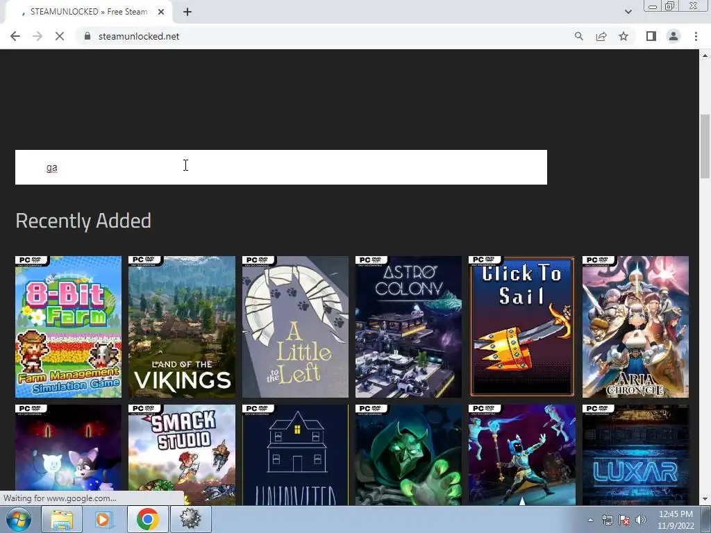Open A Little to the Left game
Image resolution: width=711 pixels, height=533 pixels.
pyautogui.click(x=295, y=327)
